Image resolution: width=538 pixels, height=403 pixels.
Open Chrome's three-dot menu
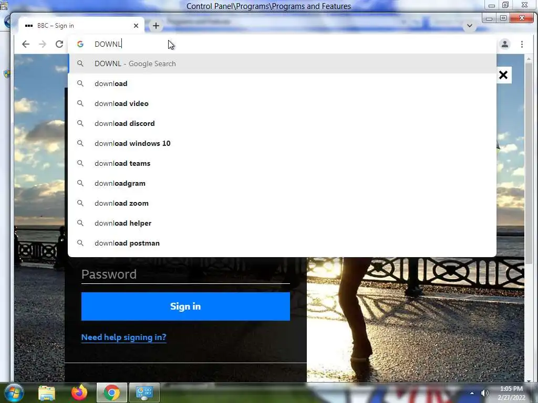click(522, 44)
